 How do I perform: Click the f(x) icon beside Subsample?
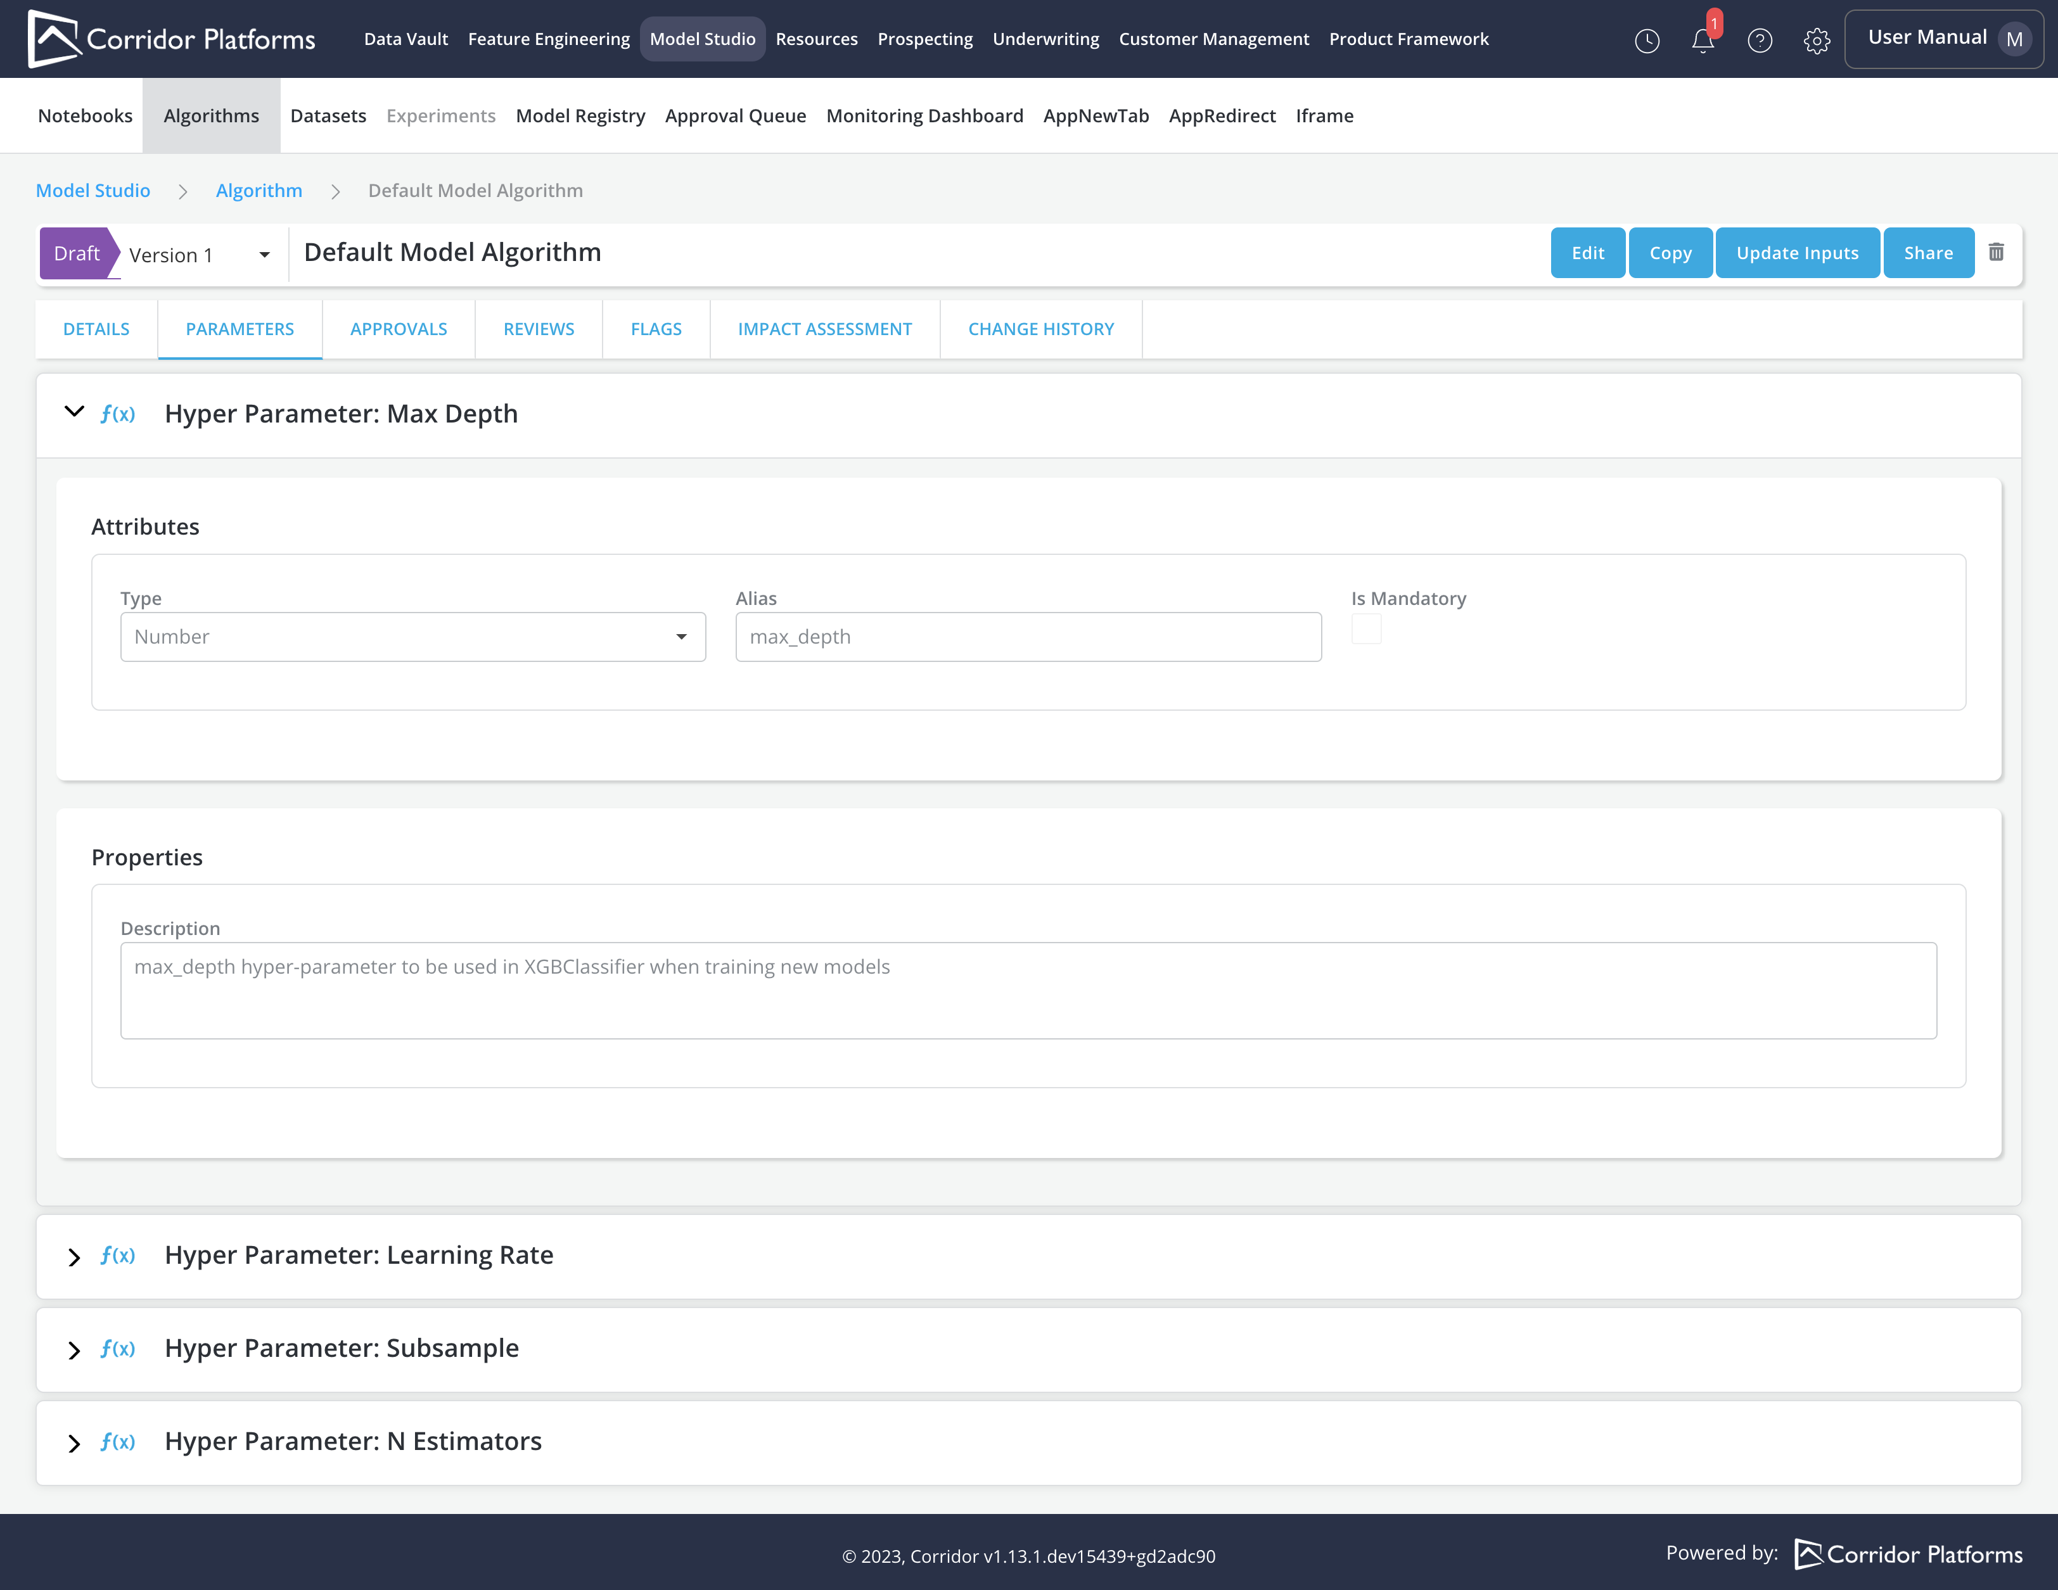[118, 1349]
